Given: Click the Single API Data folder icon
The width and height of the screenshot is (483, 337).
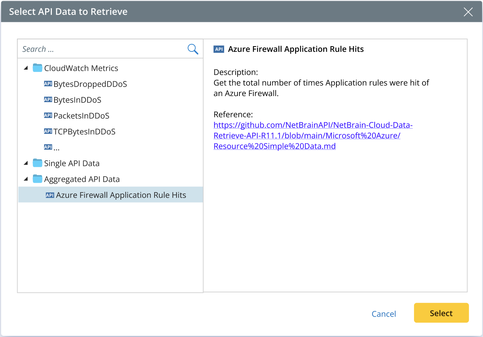Looking at the screenshot, I should pos(38,163).
